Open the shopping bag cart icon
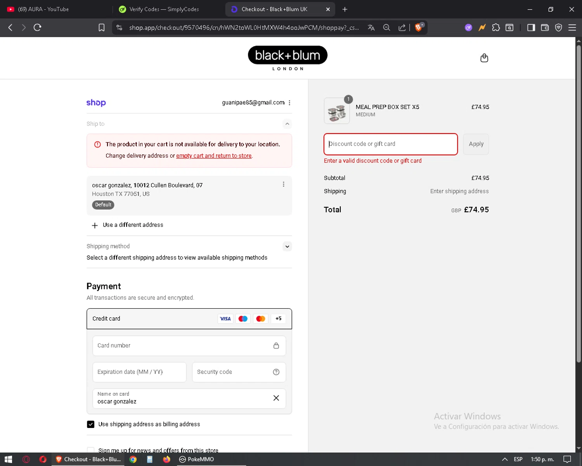Viewport: 582px width, 466px height. tap(484, 58)
